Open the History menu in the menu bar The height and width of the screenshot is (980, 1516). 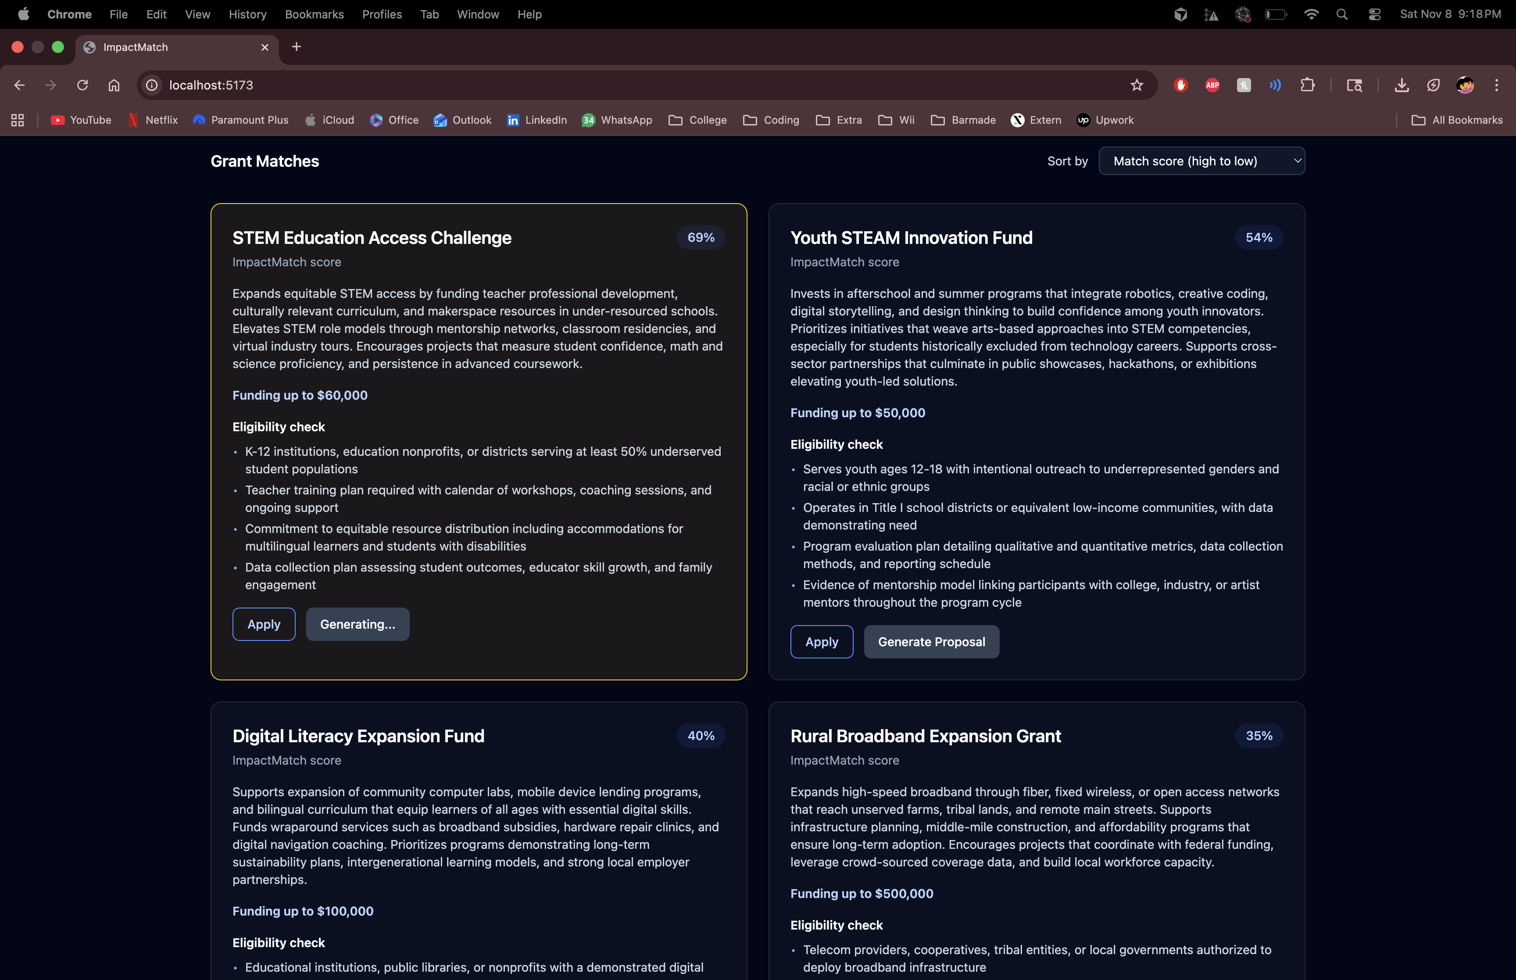(x=247, y=14)
